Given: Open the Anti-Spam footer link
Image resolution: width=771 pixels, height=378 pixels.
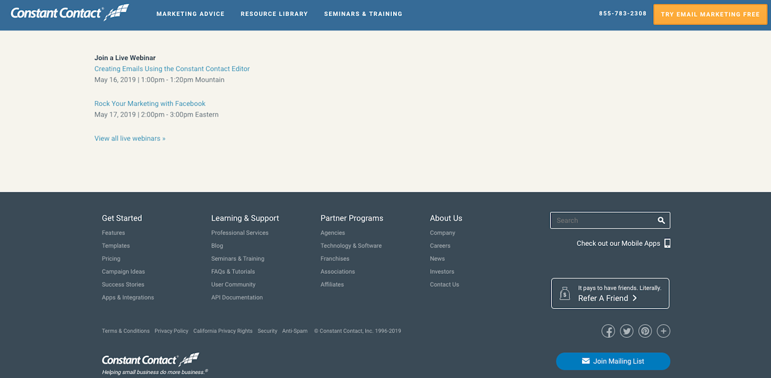Looking at the screenshot, I should pyautogui.click(x=295, y=331).
